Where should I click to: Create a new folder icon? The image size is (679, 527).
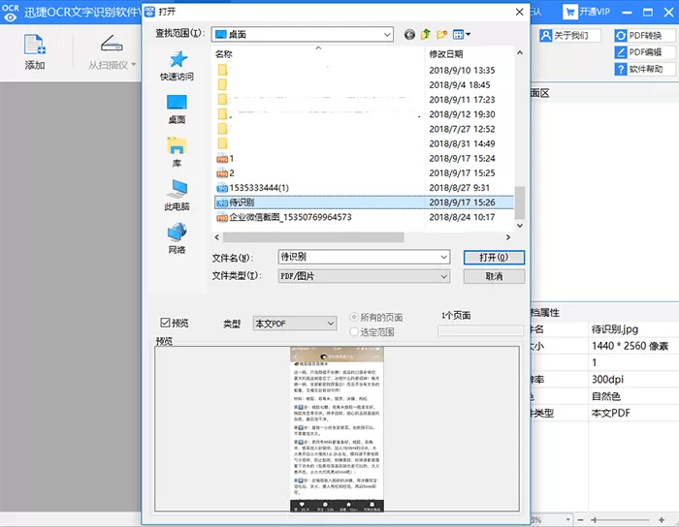[x=441, y=35]
